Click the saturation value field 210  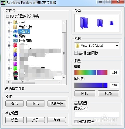(x=114, y=85)
